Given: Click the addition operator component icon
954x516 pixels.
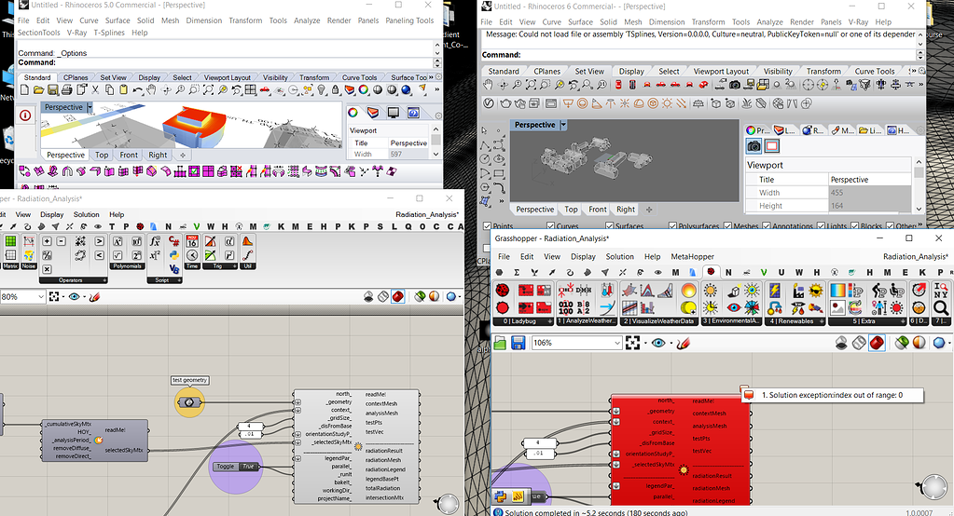Looking at the screenshot, I should point(47,241).
